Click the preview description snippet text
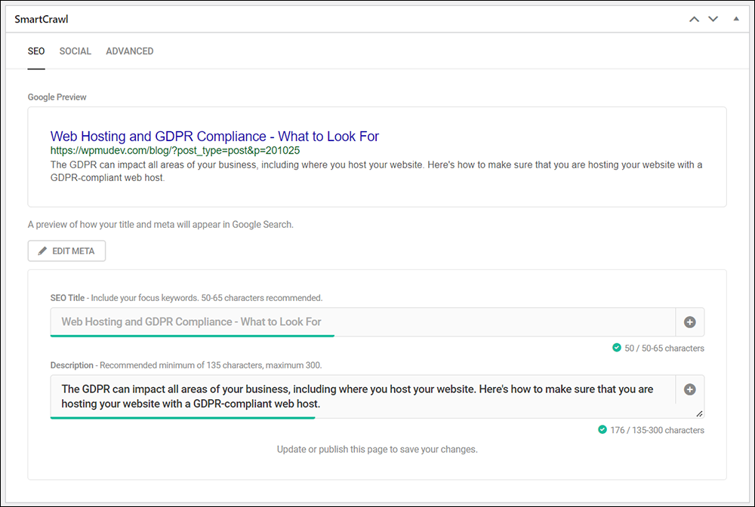Image resolution: width=755 pixels, height=507 pixels. (x=376, y=171)
